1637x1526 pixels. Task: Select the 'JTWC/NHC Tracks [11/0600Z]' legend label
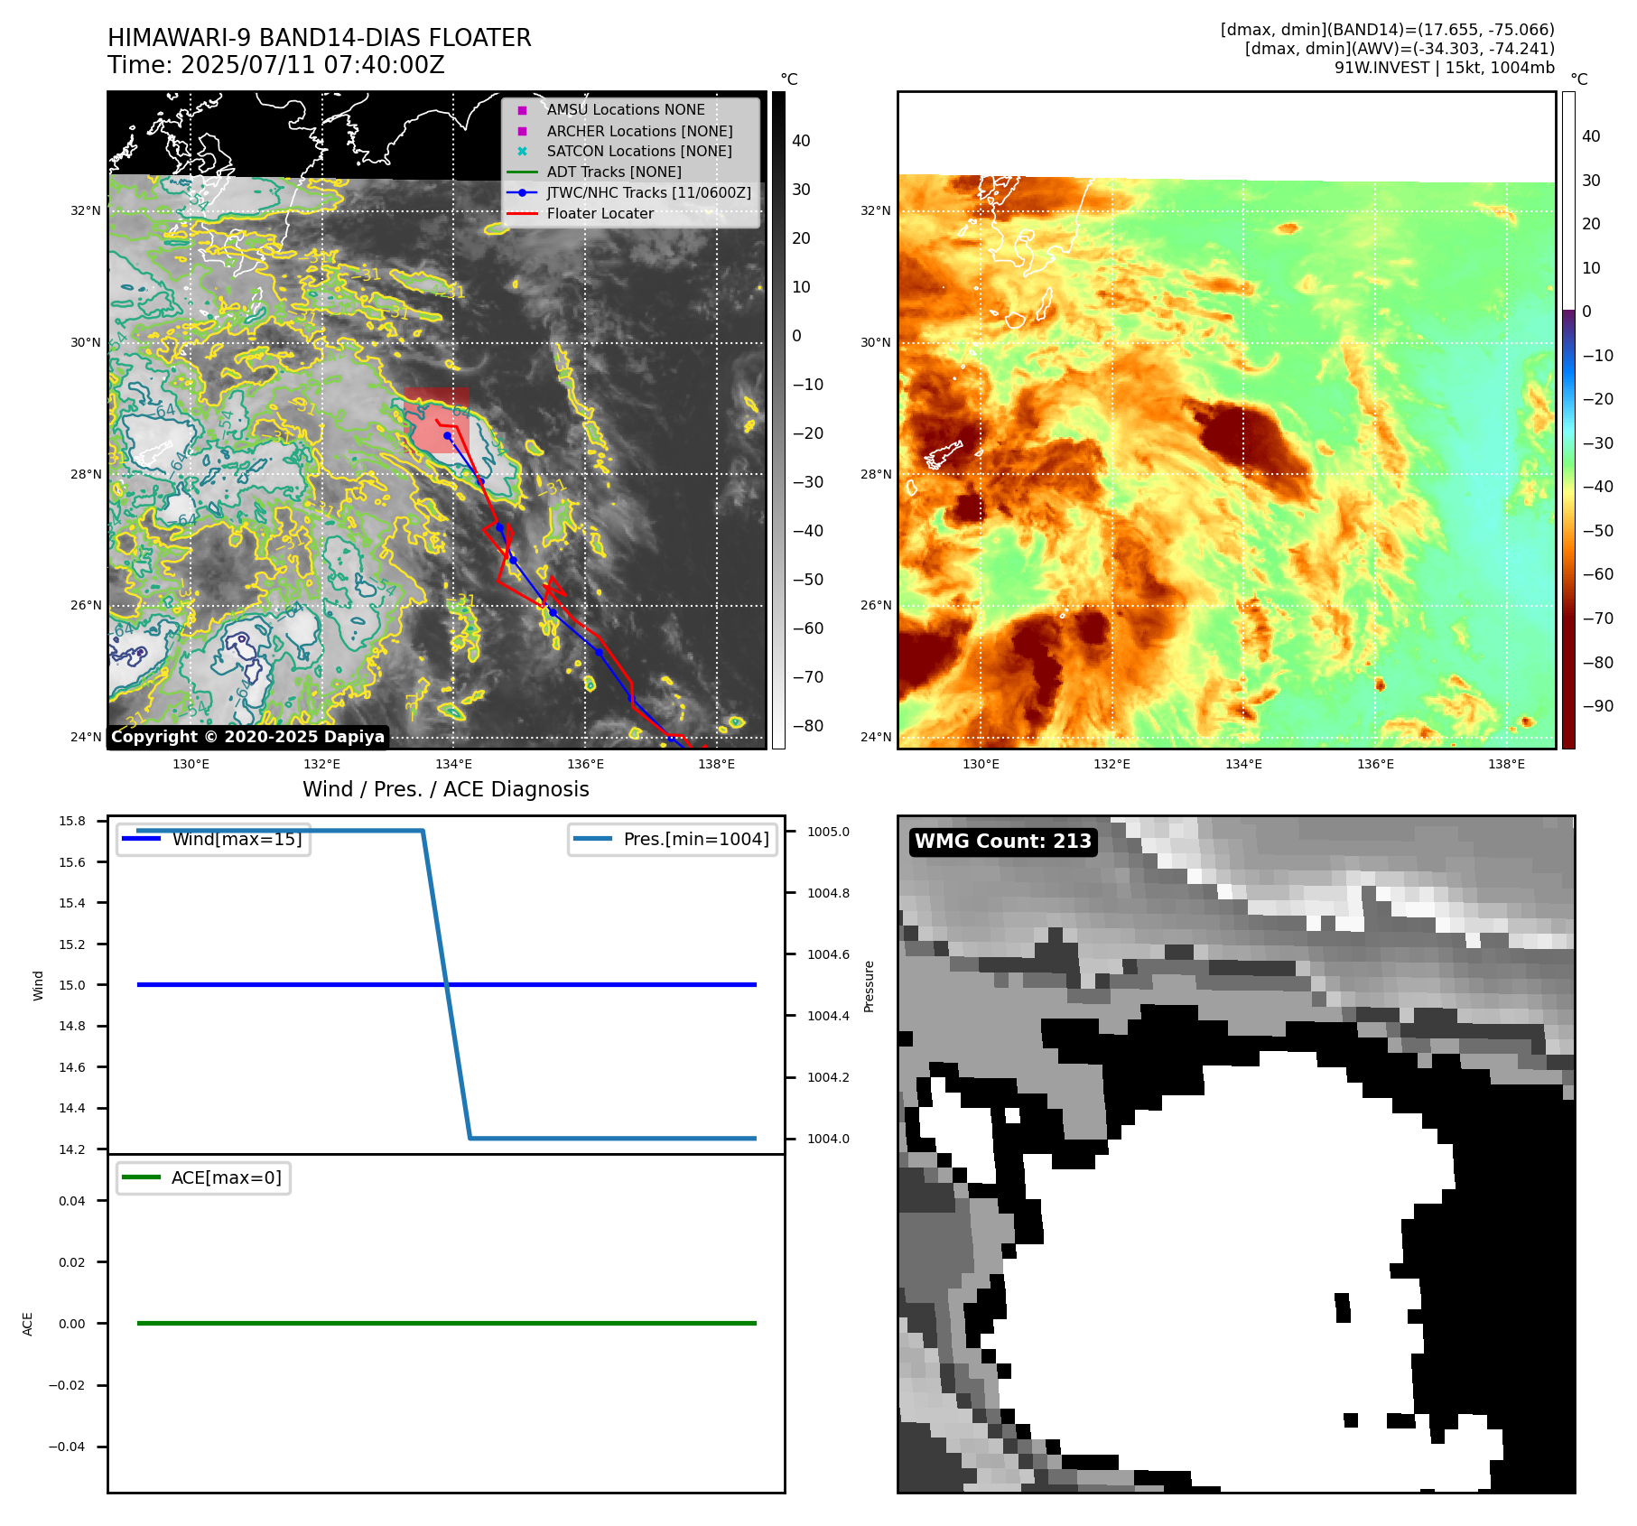649,192
